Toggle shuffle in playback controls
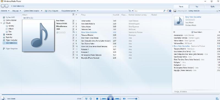 [x=86, y=99]
